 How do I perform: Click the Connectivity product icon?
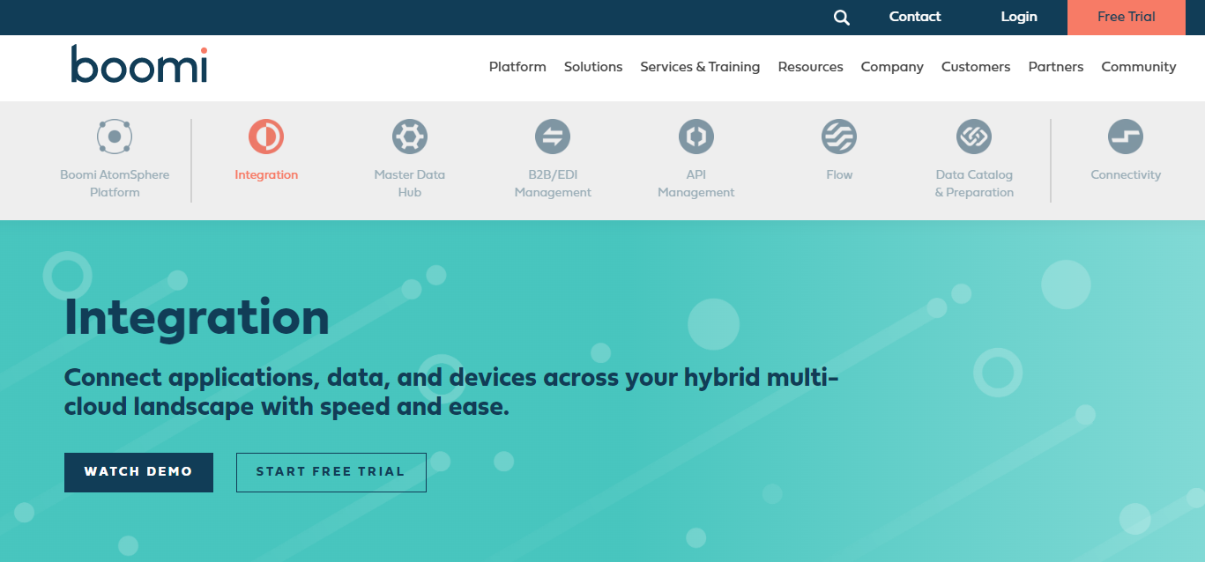(x=1126, y=137)
